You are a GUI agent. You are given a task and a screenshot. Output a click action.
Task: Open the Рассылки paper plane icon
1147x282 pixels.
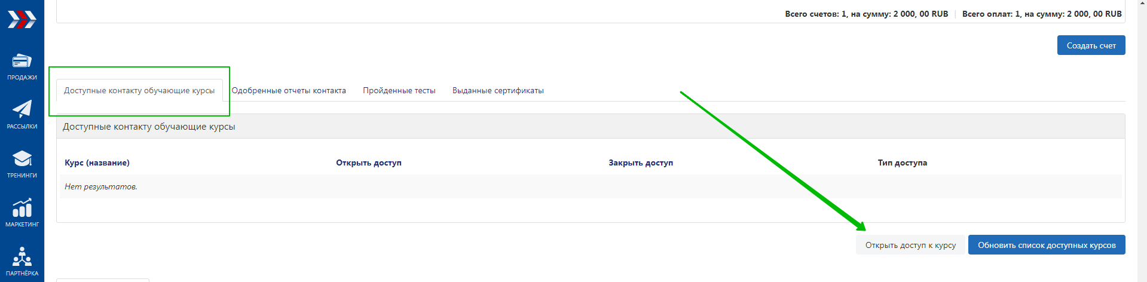(22, 110)
